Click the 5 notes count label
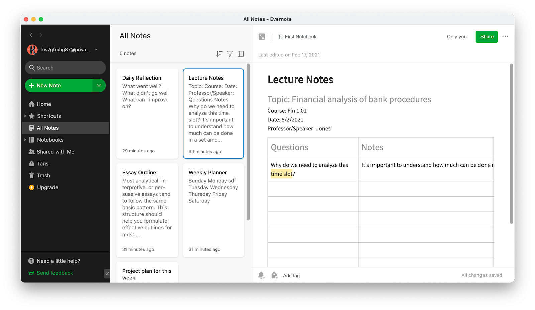 pyautogui.click(x=128, y=53)
